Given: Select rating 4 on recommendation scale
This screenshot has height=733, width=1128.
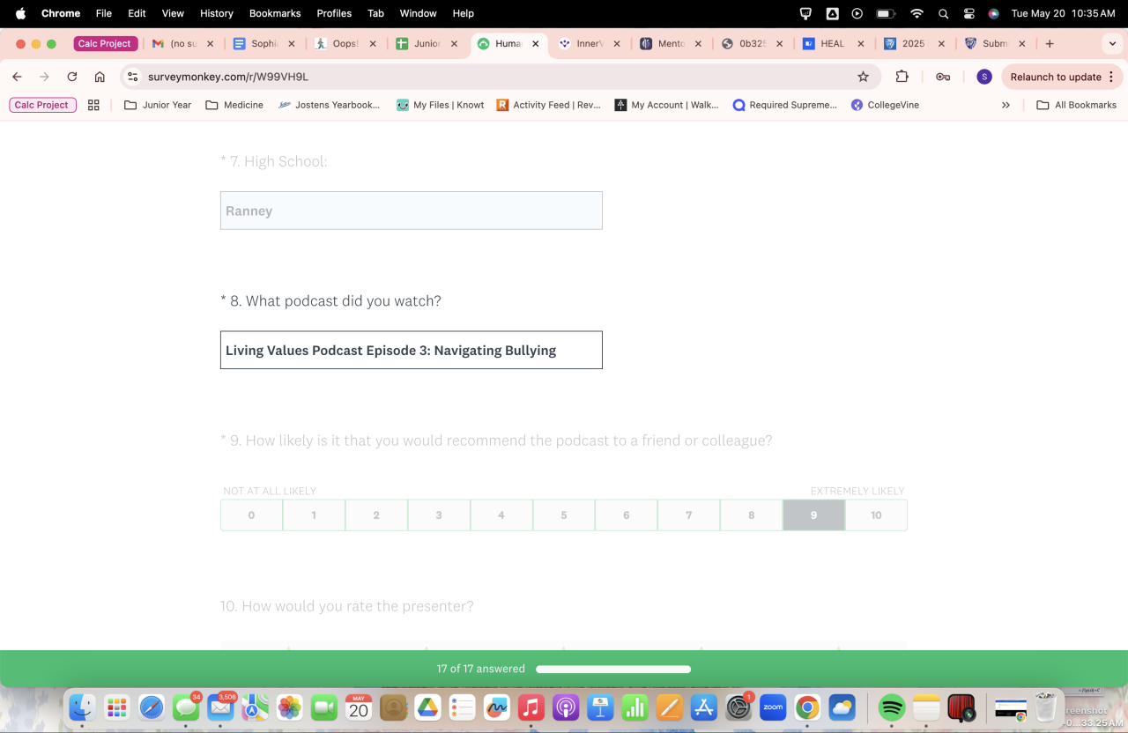Looking at the screenshot, I should point(501,515).
